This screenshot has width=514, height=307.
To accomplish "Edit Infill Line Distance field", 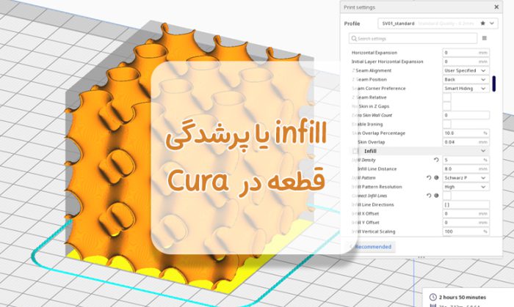I will pos(466,169).
